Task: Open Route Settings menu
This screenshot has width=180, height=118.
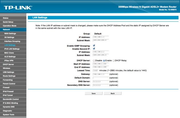Action: click(13, 76)
